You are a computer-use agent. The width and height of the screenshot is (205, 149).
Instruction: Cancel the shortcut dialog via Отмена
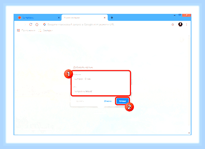108,101
